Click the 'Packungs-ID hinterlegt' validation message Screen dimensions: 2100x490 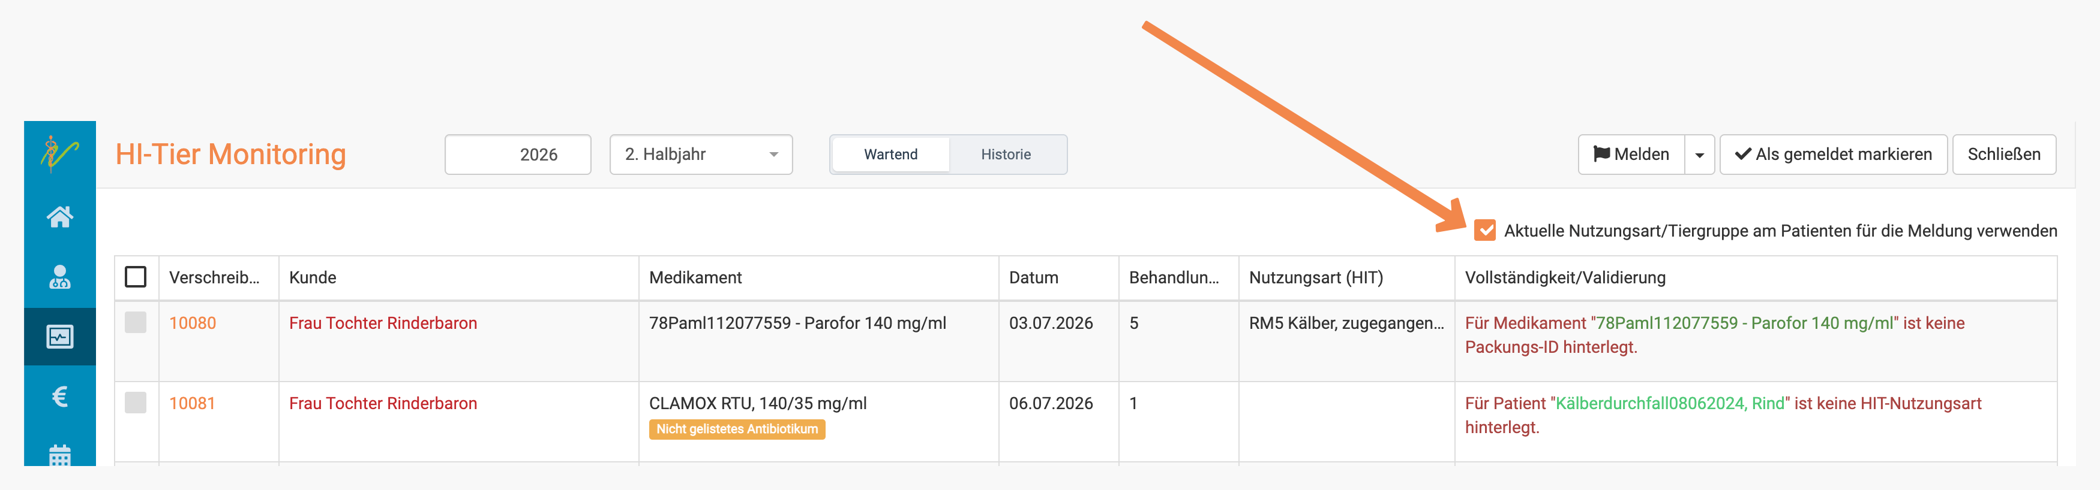tap(1714, 334)
